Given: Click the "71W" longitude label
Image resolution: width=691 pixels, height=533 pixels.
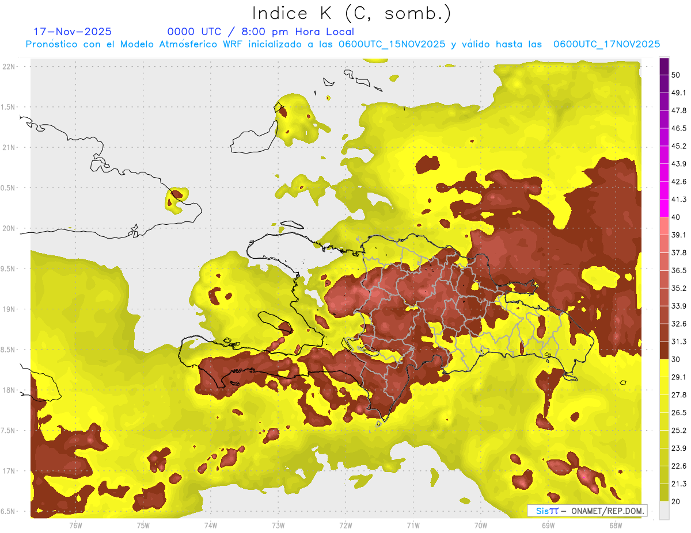Looking at the screenshot, I should coord(413,525).
